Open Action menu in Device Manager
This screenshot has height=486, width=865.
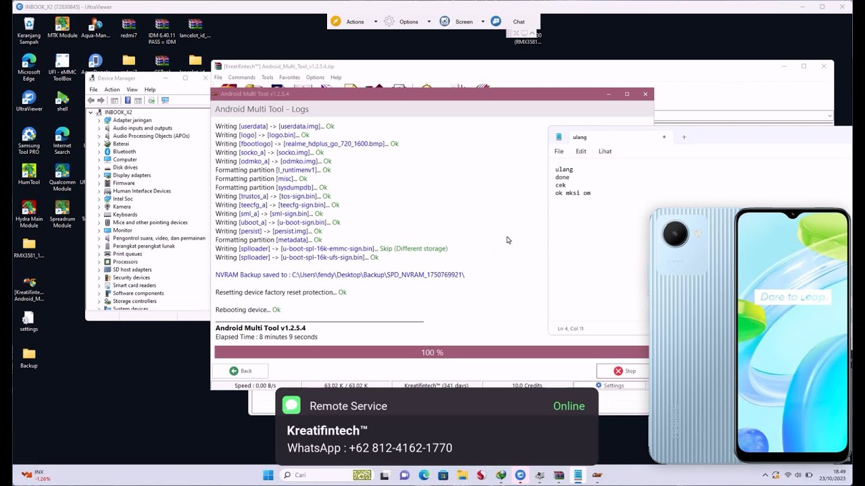tap(112, 89)
